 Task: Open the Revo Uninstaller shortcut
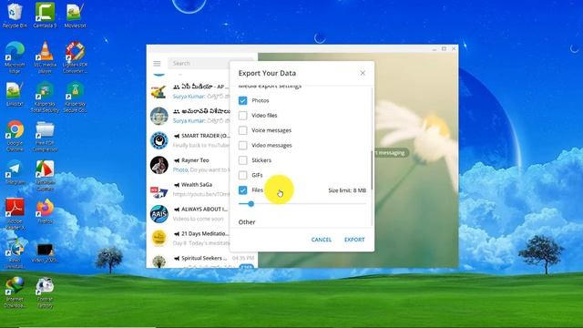point(15,253)
